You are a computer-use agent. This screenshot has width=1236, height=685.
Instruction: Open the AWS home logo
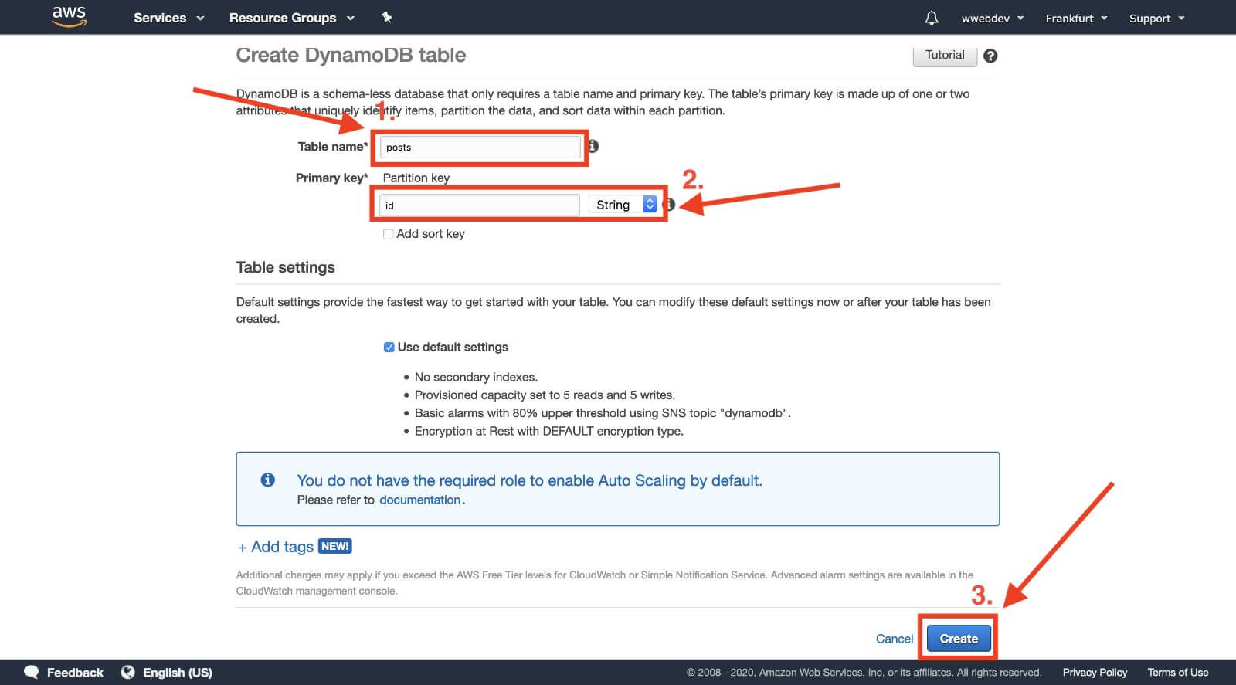[69, 16]
